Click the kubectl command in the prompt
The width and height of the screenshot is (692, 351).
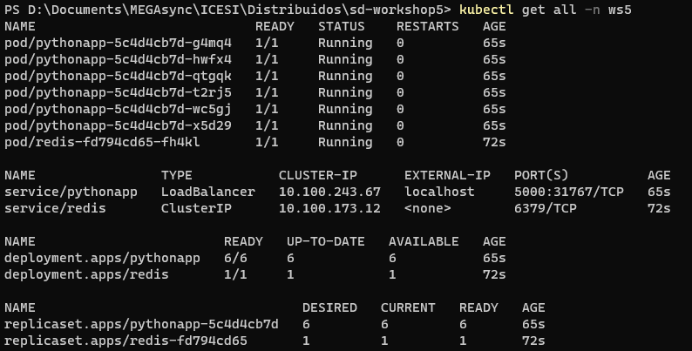pos(486,10)
